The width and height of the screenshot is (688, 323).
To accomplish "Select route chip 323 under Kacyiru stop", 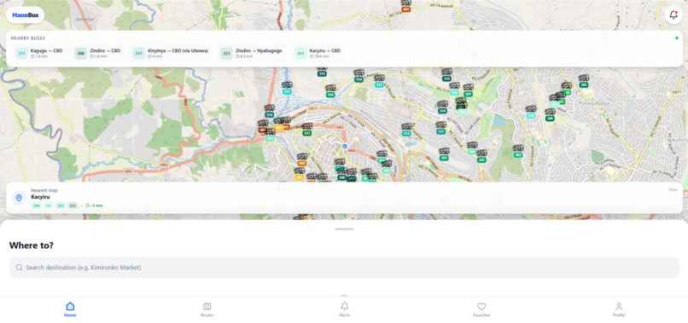I will (73, 205).
